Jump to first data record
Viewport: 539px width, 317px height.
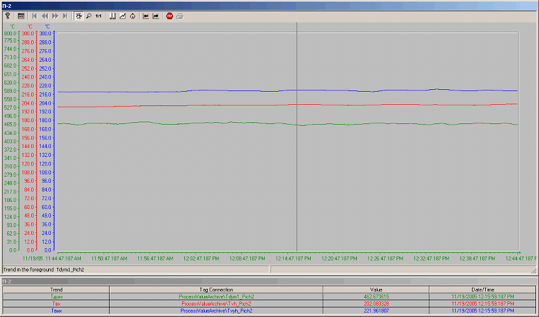click(34, 16)
